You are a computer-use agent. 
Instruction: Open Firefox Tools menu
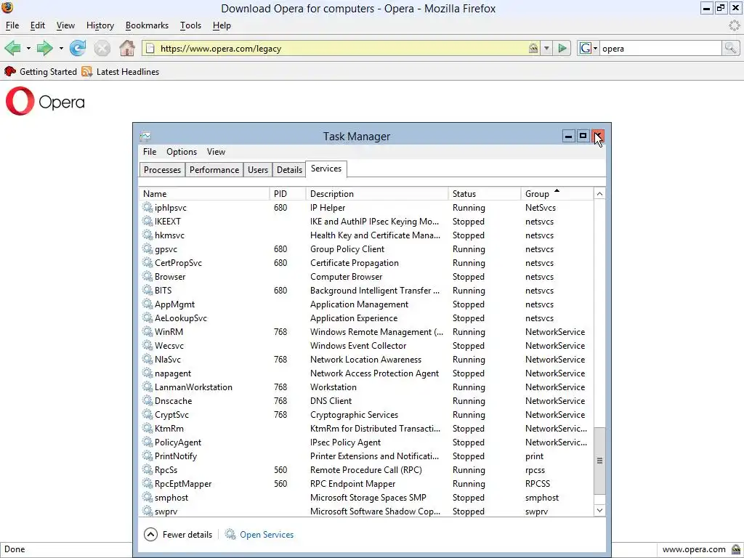(191, 25)
